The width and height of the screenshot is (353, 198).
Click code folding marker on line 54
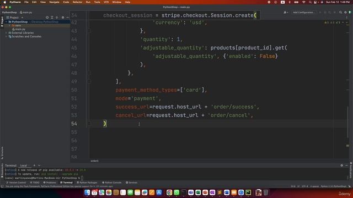[89, 123]
